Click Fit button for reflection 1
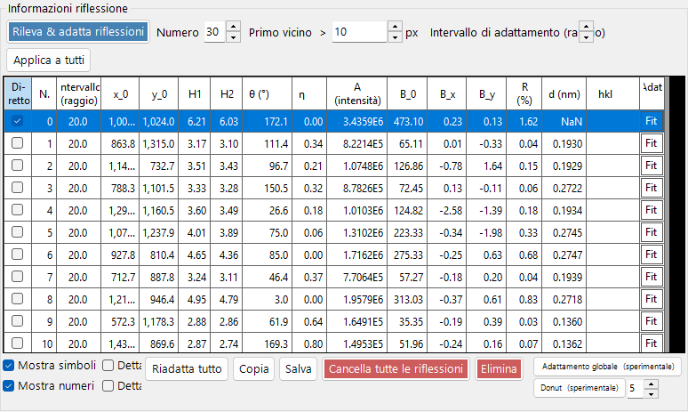Viewport: 688px width, 412px height. point(652,143)
